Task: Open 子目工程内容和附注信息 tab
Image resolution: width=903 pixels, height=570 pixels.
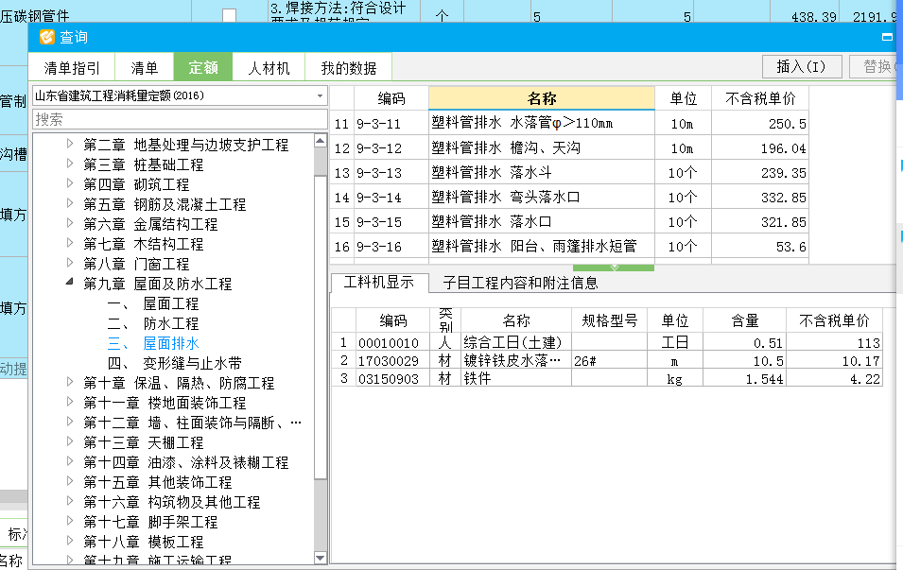Action: [x=520, y=283]
